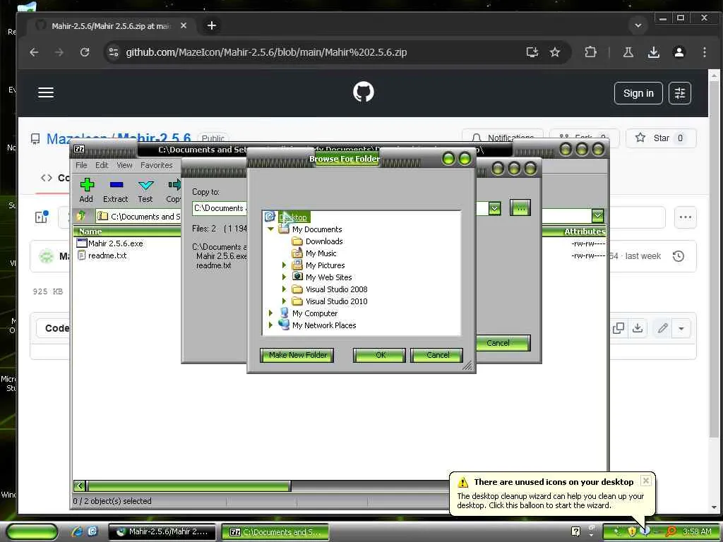Screen dimensions: 723x542
Task: Click Cancel in Browse For Folder
Action: pyautogui.click(x=437, y=355)
